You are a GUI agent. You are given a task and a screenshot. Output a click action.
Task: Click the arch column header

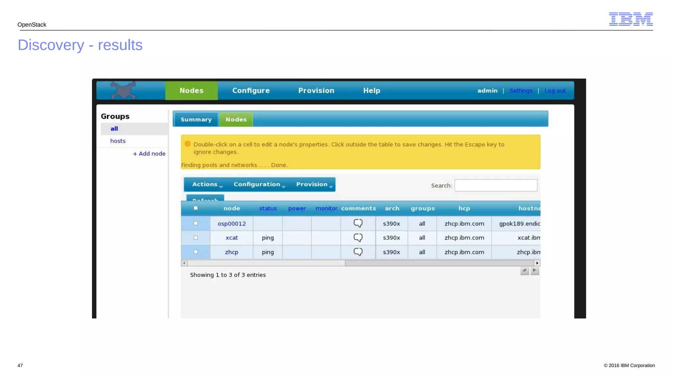coord(392,208)
